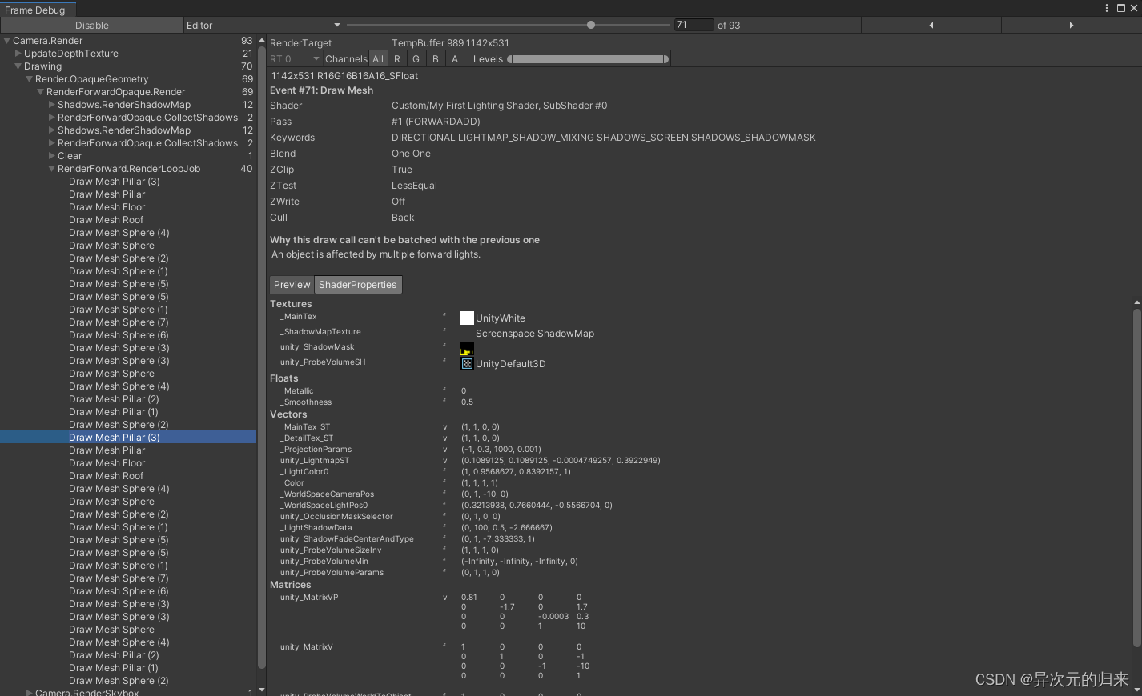Click the RenderTarget TempBuffer value
The width and height of the screenshot is (1142, 696).
pos(450,43)
